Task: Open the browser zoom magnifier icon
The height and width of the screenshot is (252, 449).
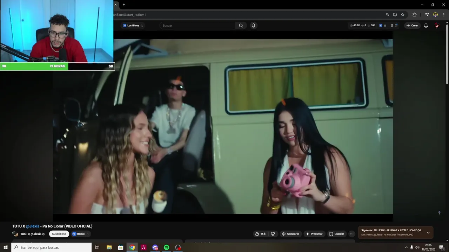Action: [388, 15]
